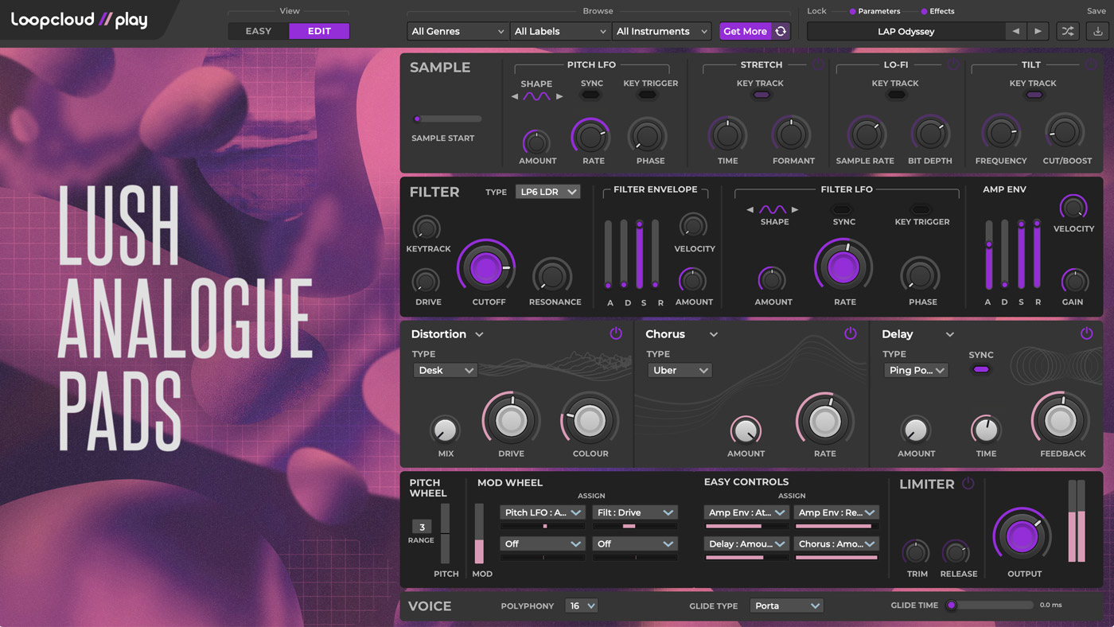Open Easy Controls Chorus : Amount selector

tap(836, 544)
